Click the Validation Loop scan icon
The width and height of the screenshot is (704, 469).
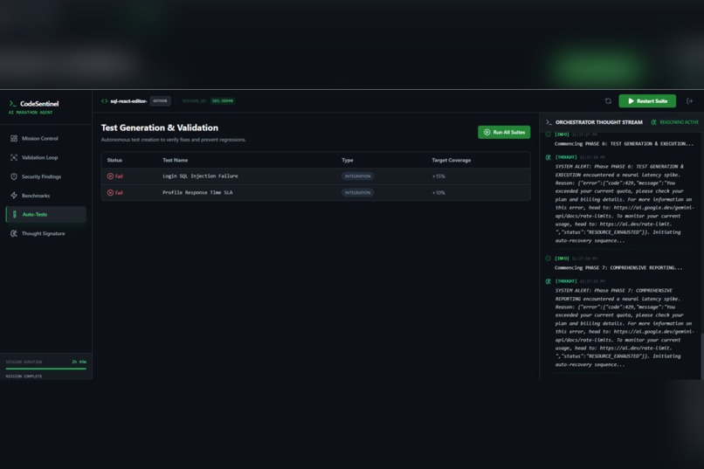tap(14, 157)
